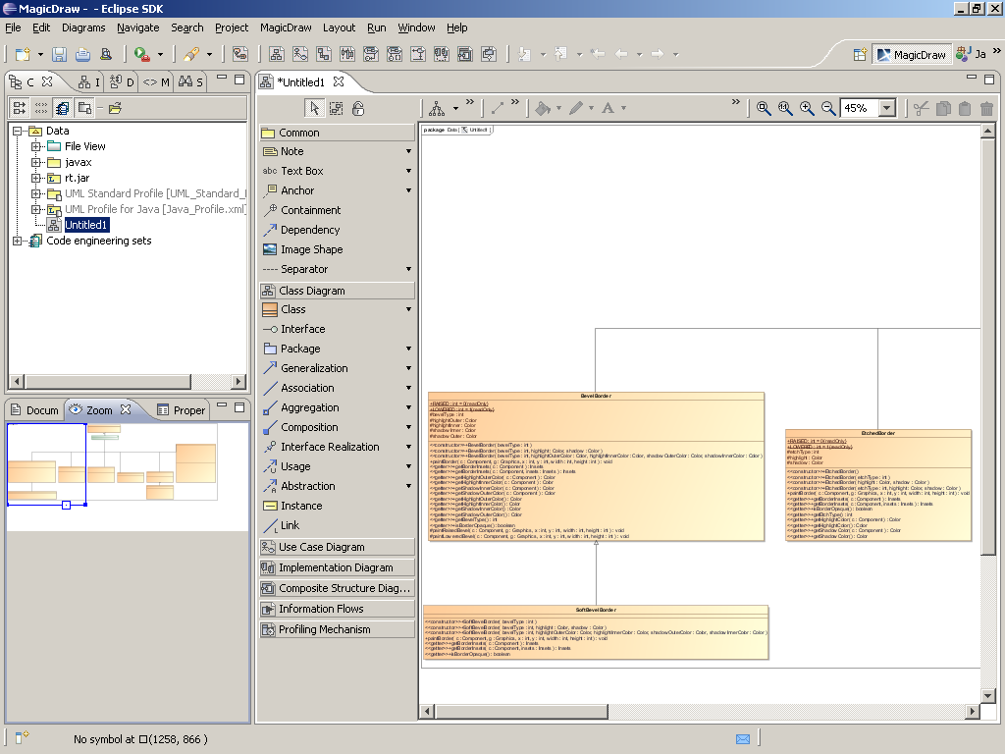
Task: Click the Delete trash icon in the diagram toolbar
Action: coord(987,108)
